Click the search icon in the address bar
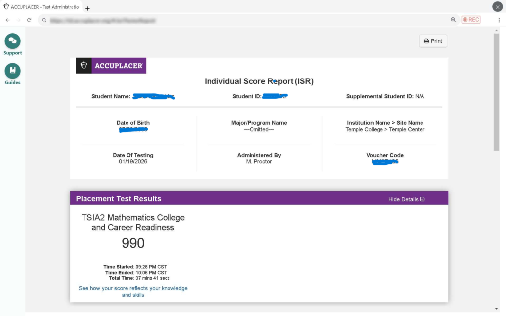Image resolution: width=506 pixels, height=316 pixels. pyautogui.click(x=44, y=20)
